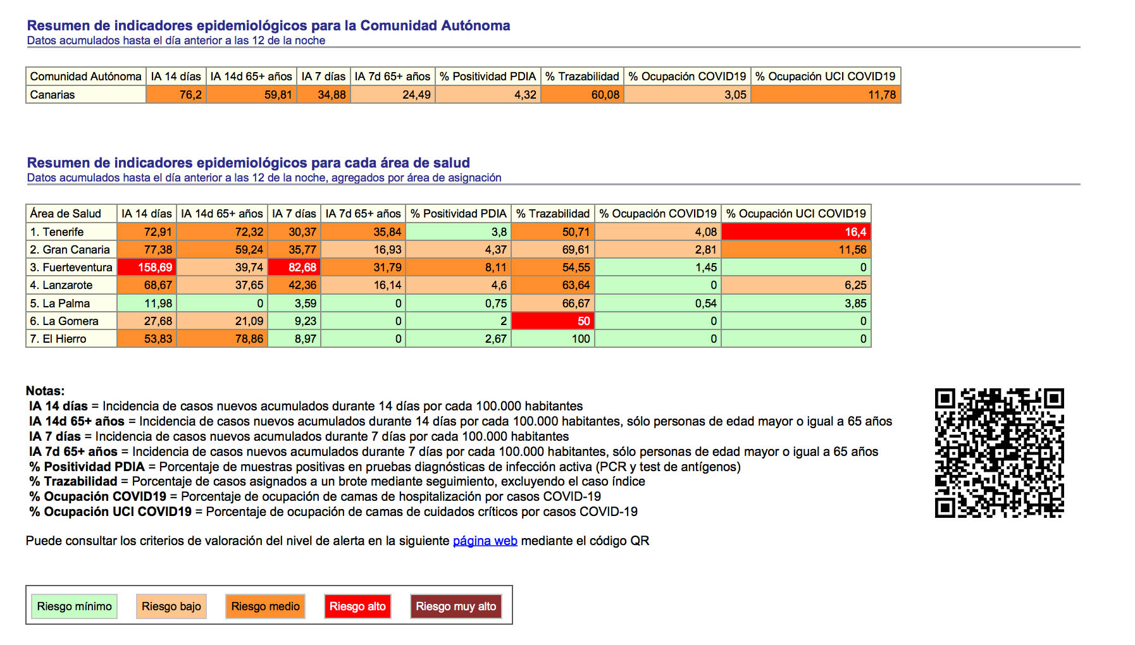
Task: Click La Palma value 11,98
Action: tap(147, 304)
